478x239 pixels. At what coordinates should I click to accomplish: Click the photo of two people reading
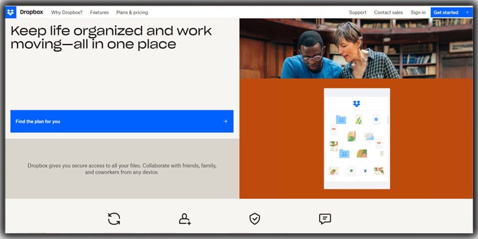(356, 48)
